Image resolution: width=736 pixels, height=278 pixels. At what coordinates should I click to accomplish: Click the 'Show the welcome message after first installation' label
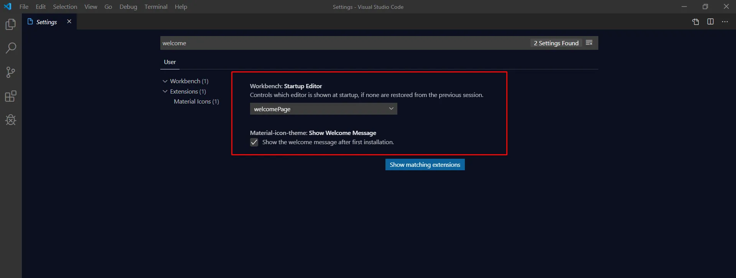click(x=328, y=142)
